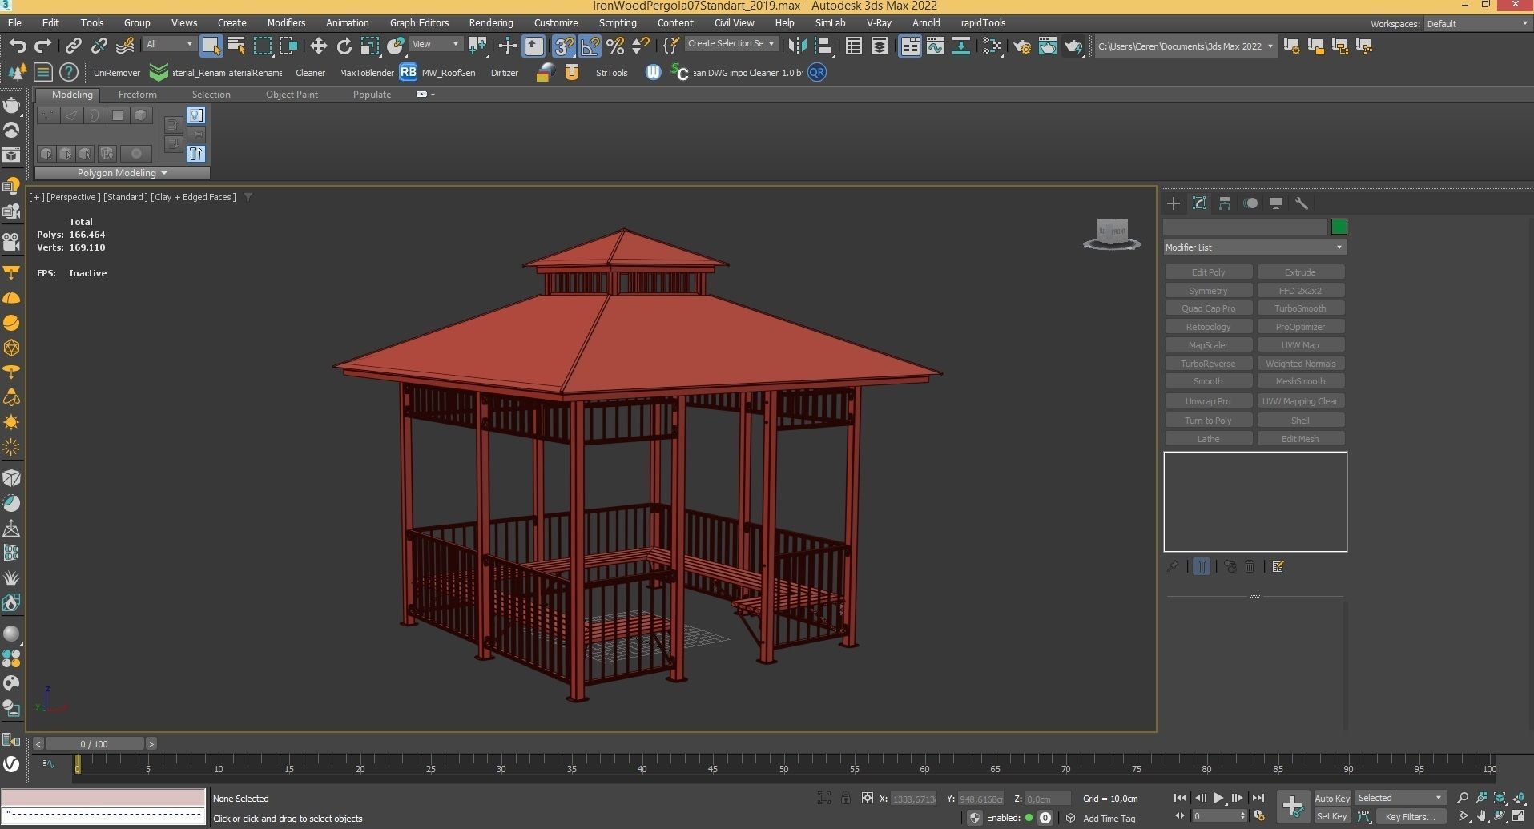1534x829 pixels.
Task: Choose the Select and Move tool
Action: [318, 46]
